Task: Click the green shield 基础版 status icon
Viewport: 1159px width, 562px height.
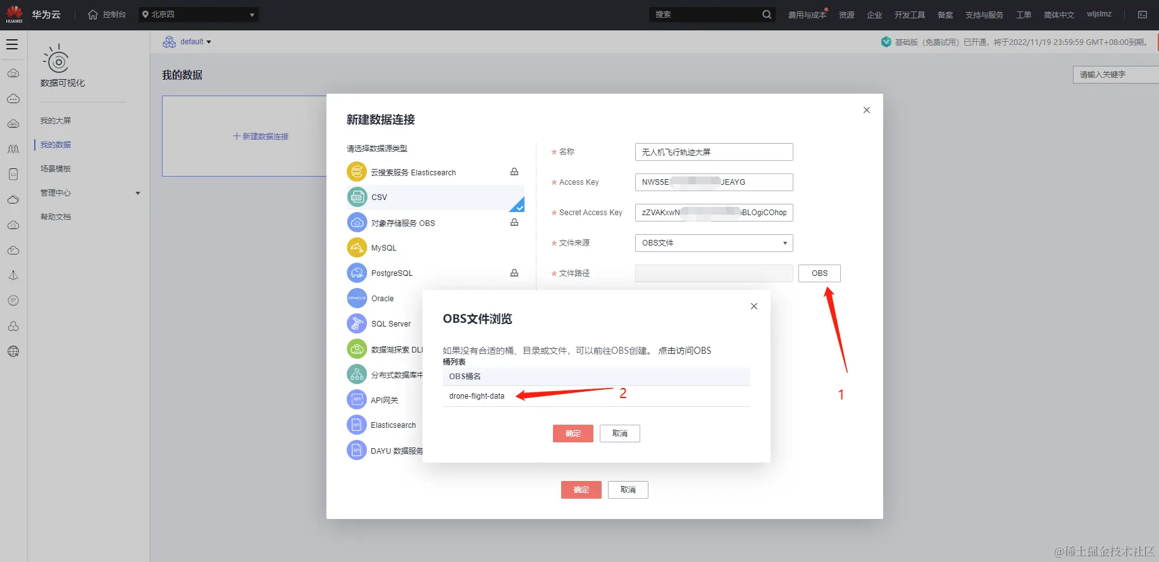Action: pyautogui.click(x=886, y=42)
